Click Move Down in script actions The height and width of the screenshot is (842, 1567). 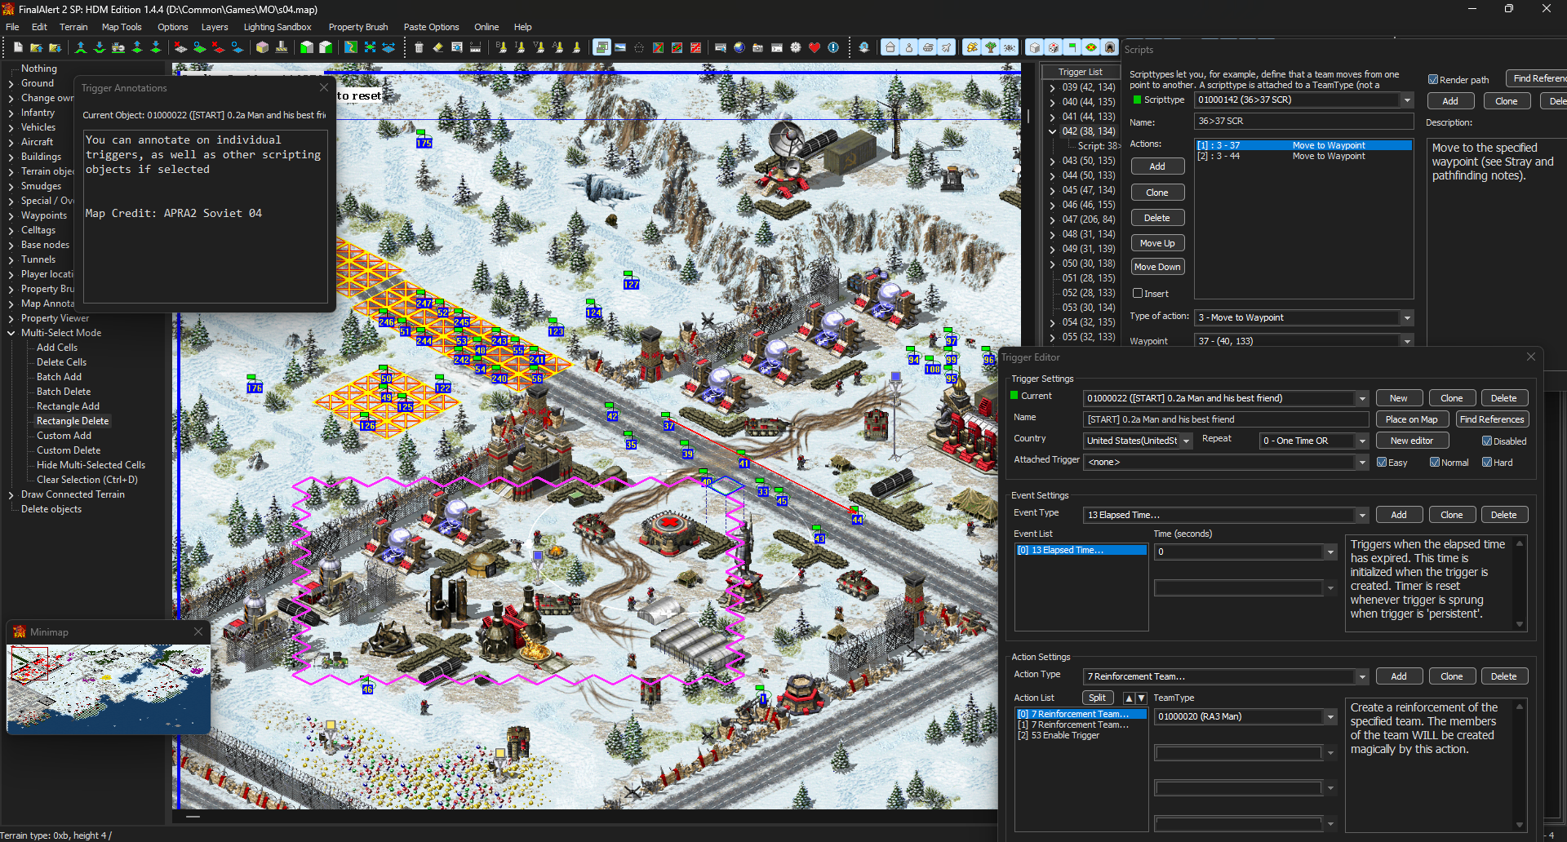[x=1157, y=267]
